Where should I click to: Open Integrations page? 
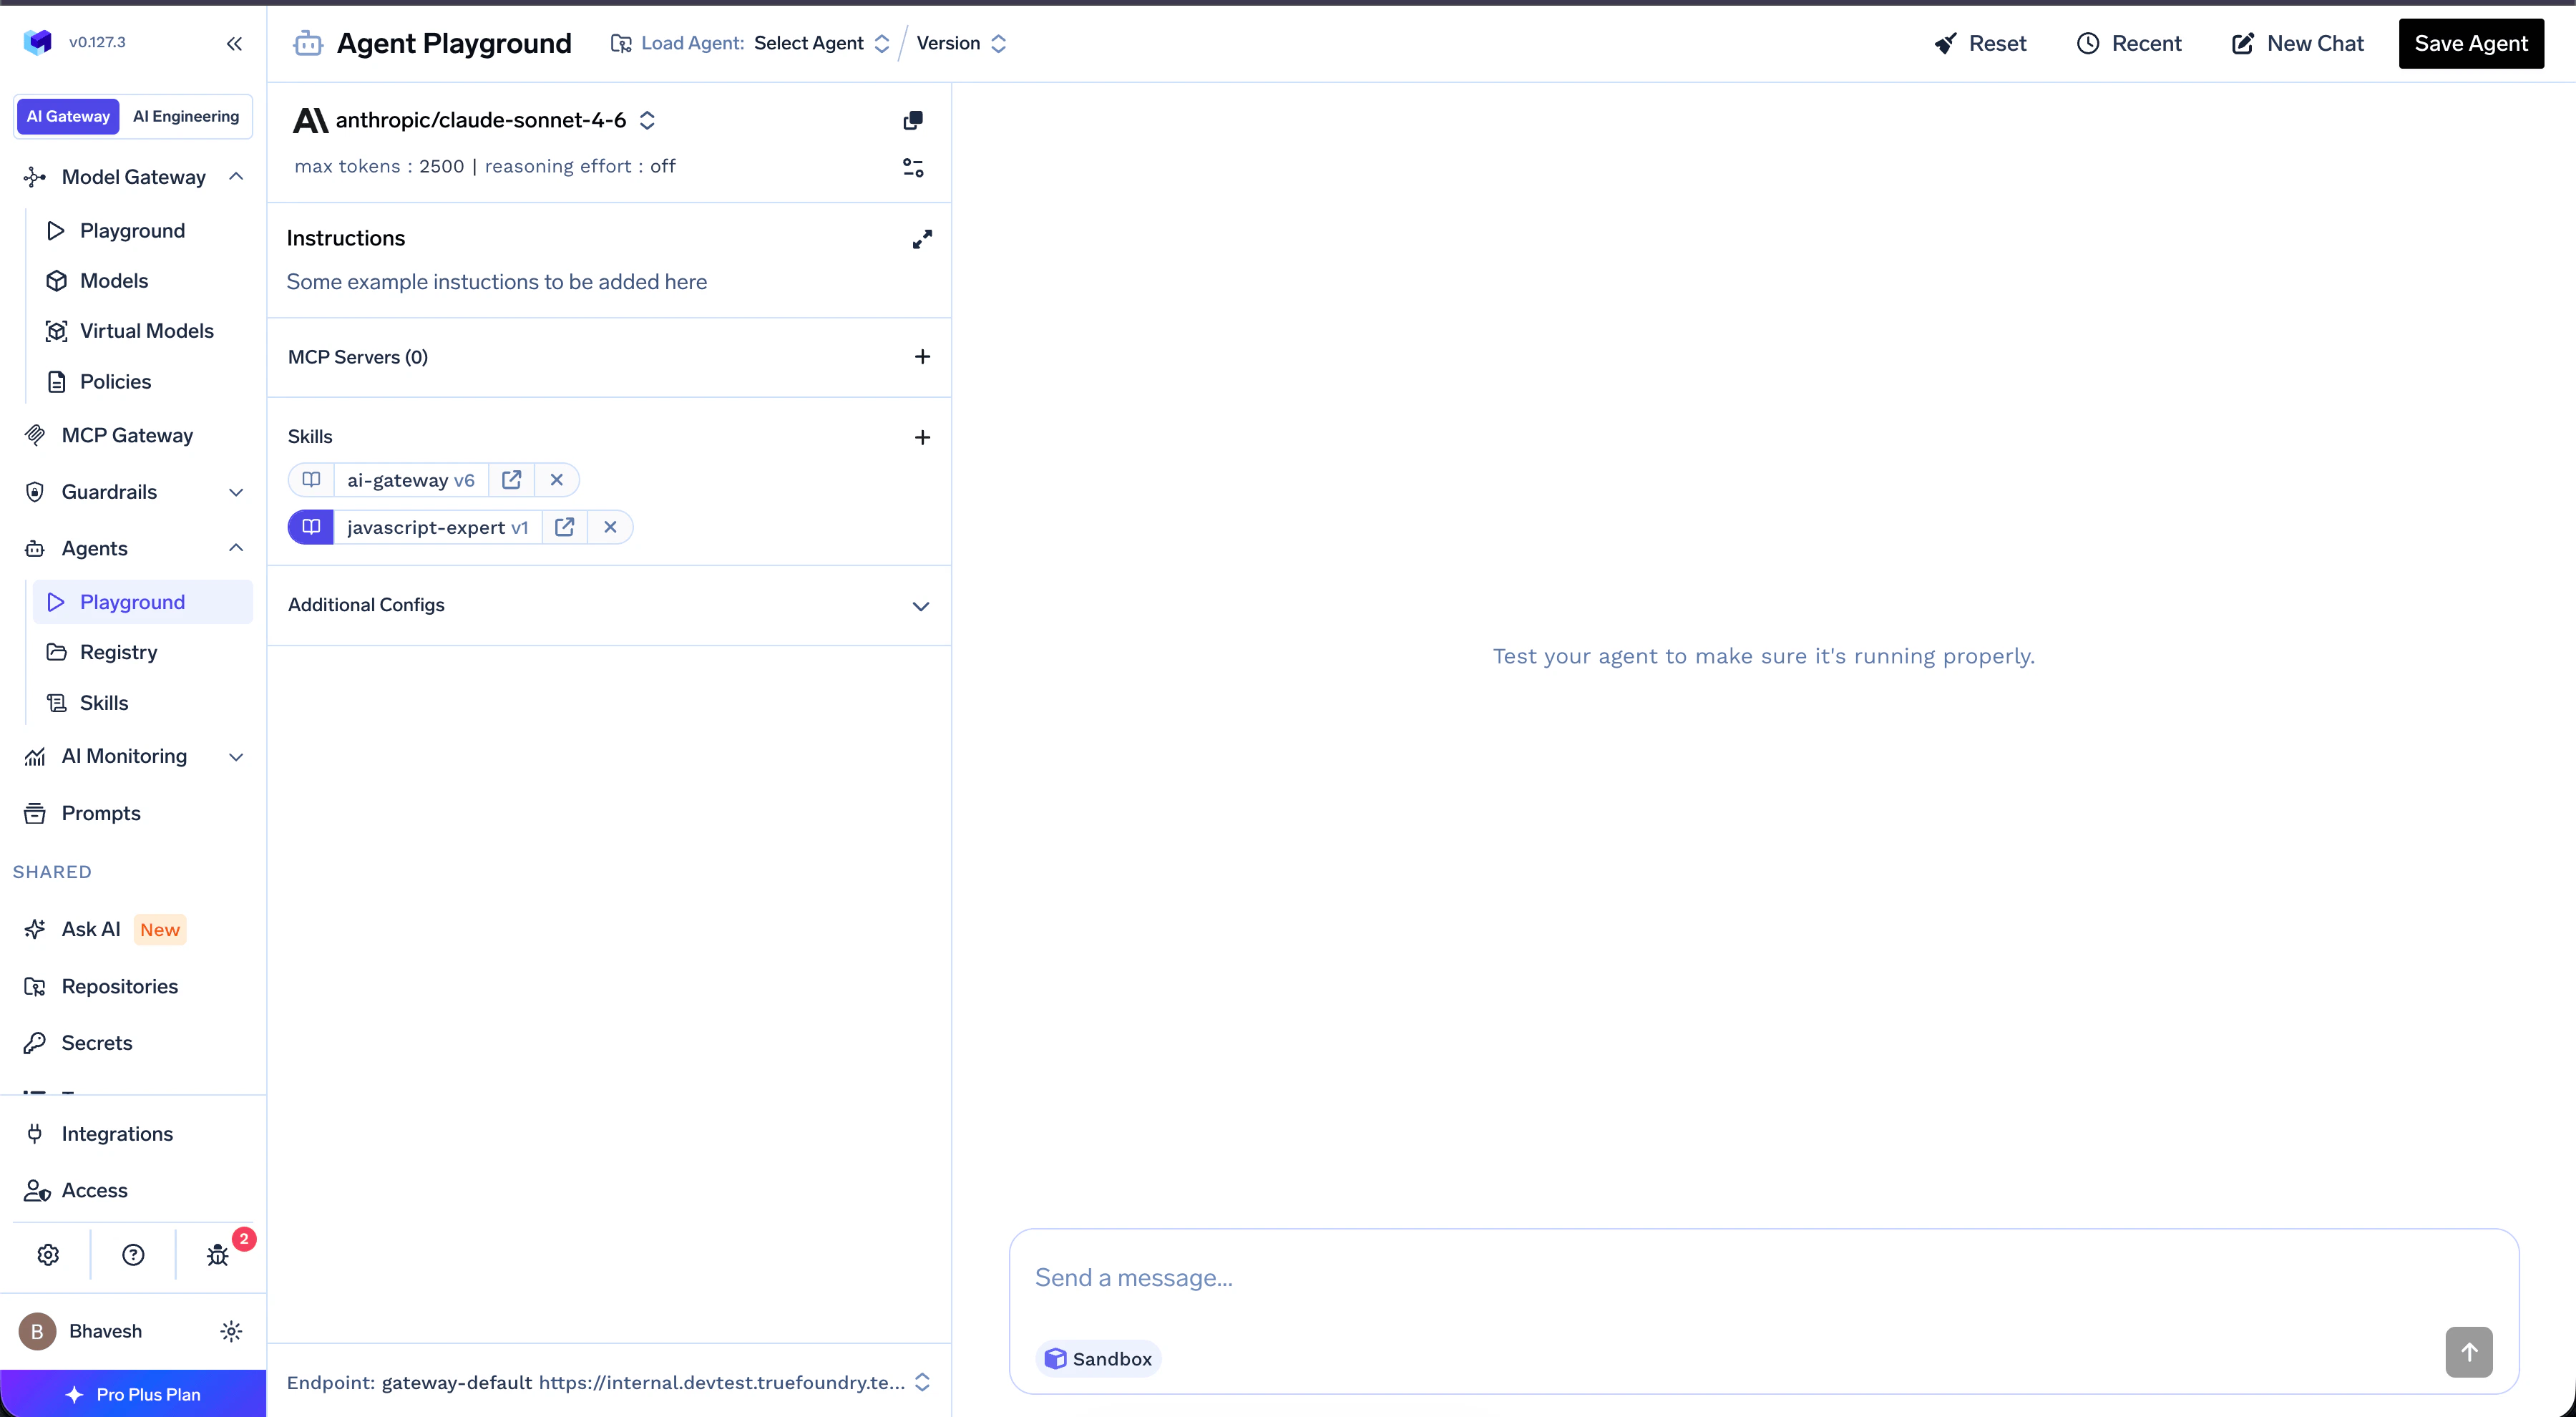(133, 1134)
